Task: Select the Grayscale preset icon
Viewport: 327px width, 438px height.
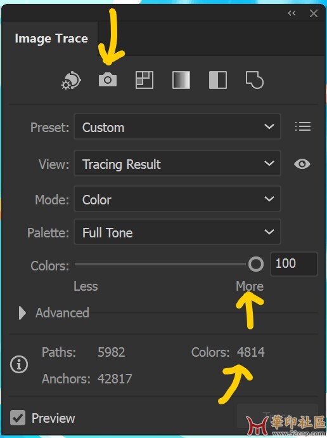Action: coord(181,80)
